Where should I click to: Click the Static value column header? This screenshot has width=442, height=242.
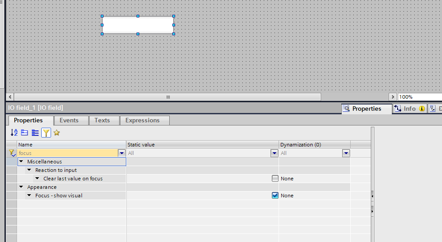pyautogui.click(x=202, y=145)
